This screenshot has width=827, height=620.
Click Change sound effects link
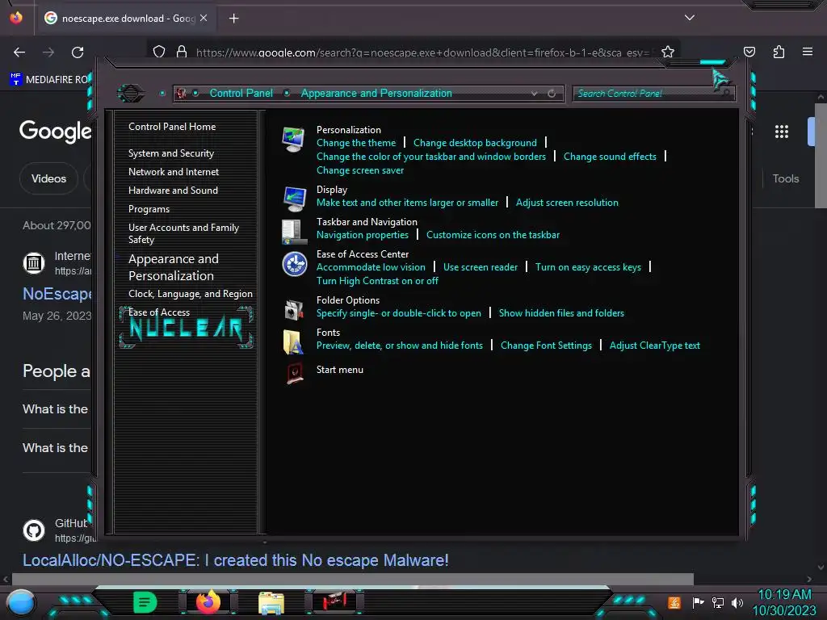610,157
